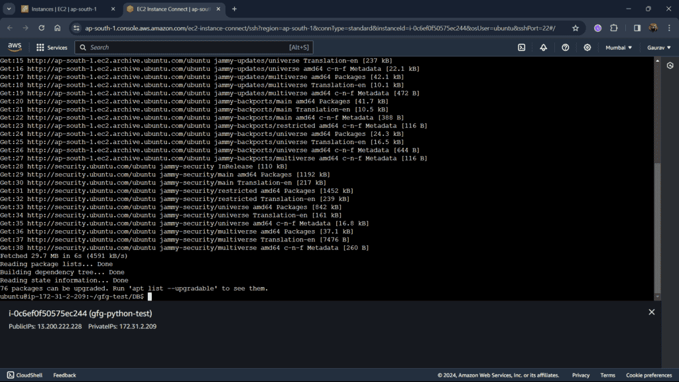Bookmark this page with the star icon

pos(575,28)
